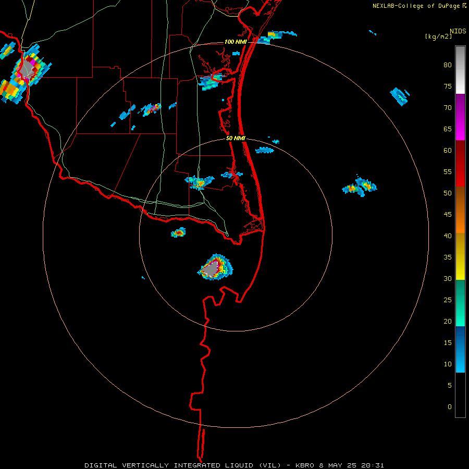469x469 pixels.
Task: Pick the red segment of the color bar
Action: [x=460, y=164]
